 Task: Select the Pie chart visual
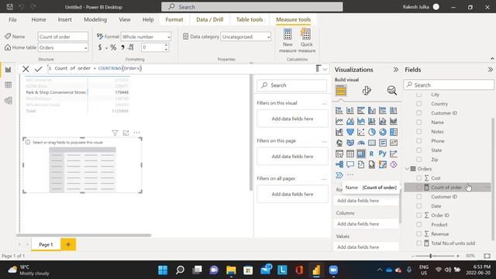click(x=372, y=132)
